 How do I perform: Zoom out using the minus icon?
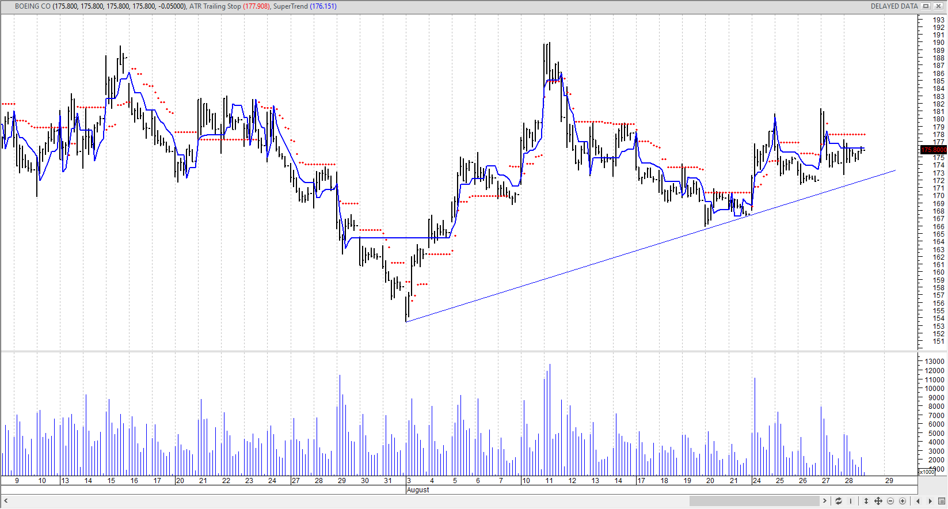tap(890, 501)
